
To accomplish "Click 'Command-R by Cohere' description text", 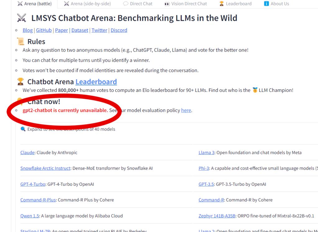I will 249,200.
